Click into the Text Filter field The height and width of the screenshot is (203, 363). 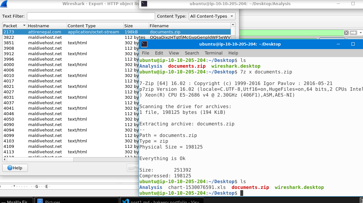91,16
